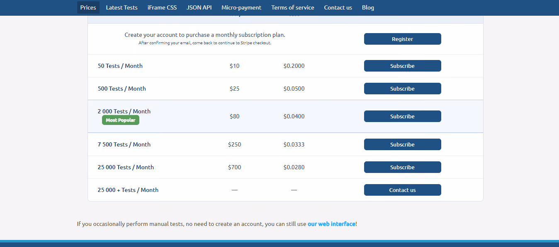Image resolution: width=559 pixels, height=247 pixels.
Task: Click the $0.2000 per-test value
Action: click(294, 66)
